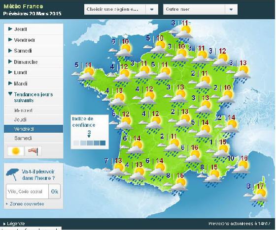Open the Choisir une région dropdown
The width and height of the screenshot is (276, 230).
tap(121, 9)
